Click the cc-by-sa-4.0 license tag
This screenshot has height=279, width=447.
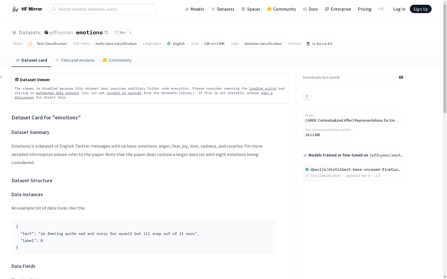click(319, 44)
